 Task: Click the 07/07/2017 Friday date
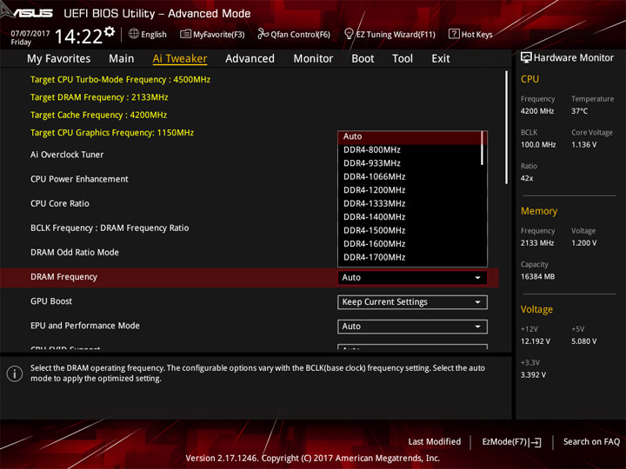(30, 37)
